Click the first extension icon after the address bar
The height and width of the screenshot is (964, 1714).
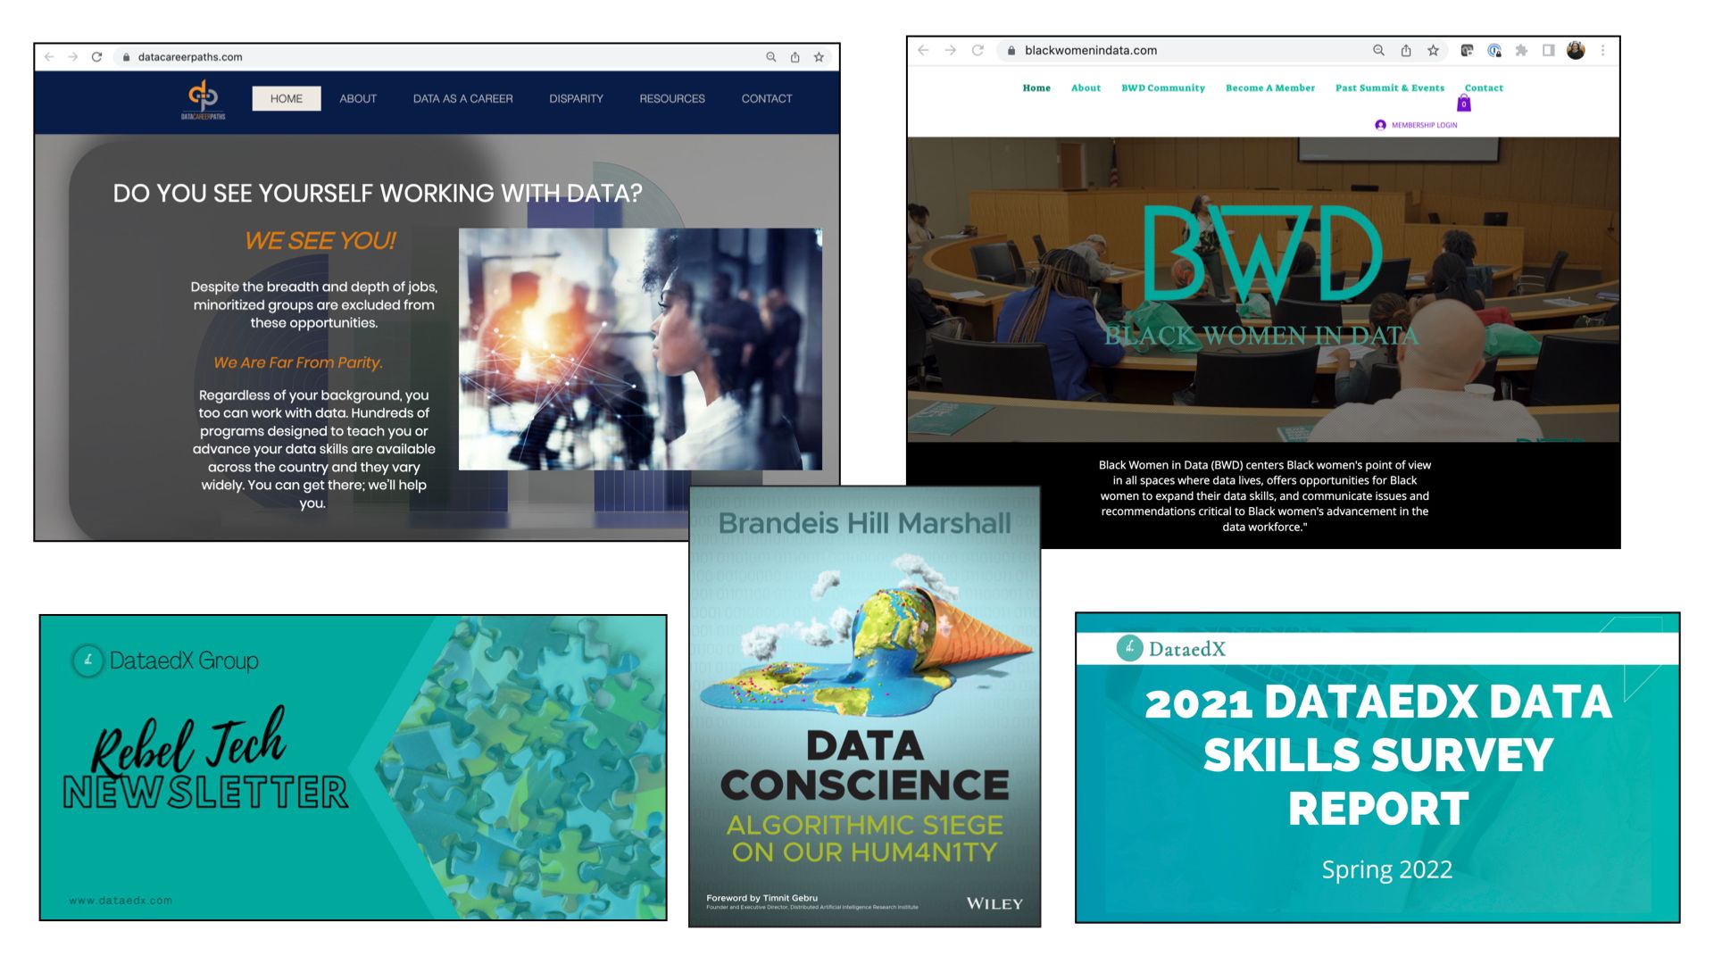[x=1467, y=51]
